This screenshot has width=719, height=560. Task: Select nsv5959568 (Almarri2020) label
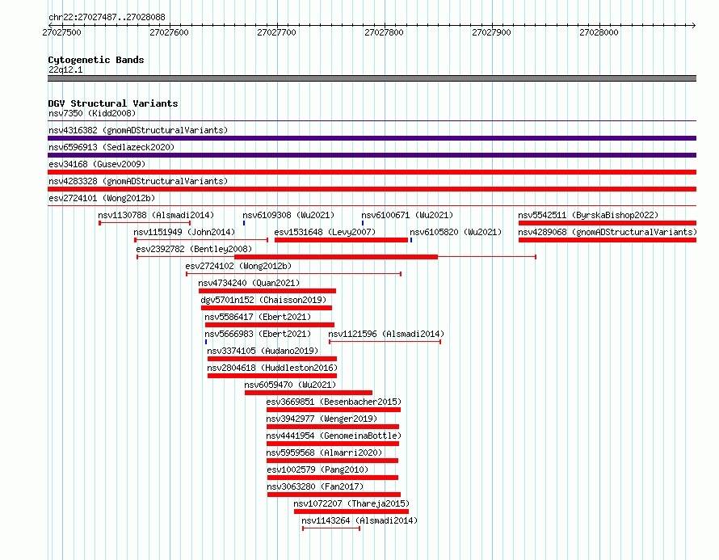324,453
